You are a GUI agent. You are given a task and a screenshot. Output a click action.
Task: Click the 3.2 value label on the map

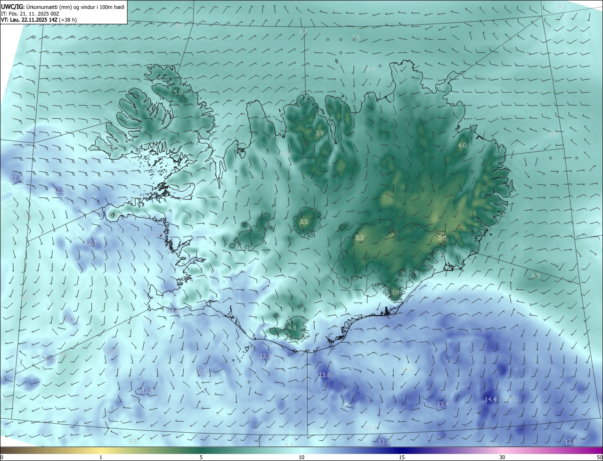(359, 238)
